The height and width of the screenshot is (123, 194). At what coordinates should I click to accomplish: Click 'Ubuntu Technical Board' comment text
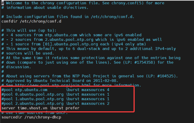point(59,80)
